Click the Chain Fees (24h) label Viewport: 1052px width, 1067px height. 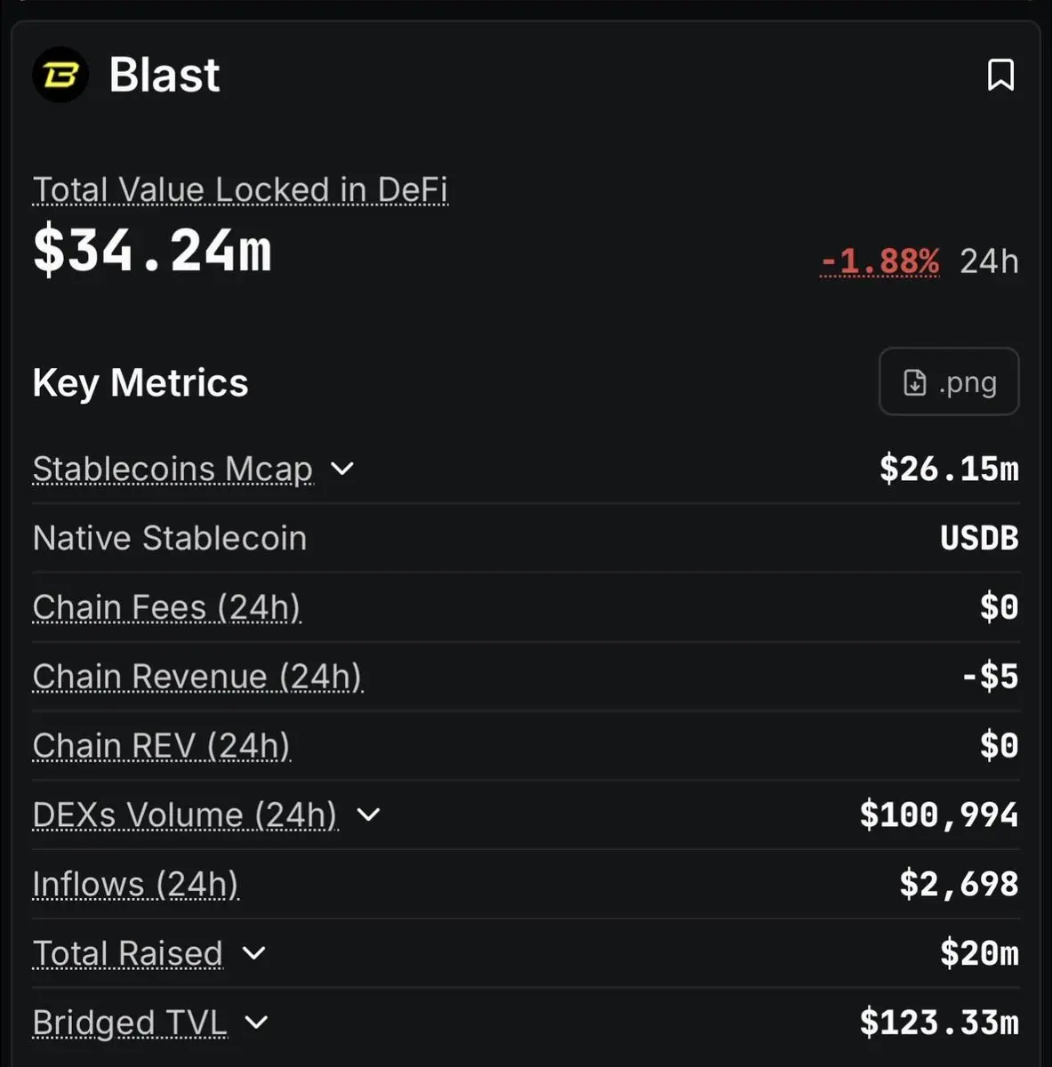[166, 607]
